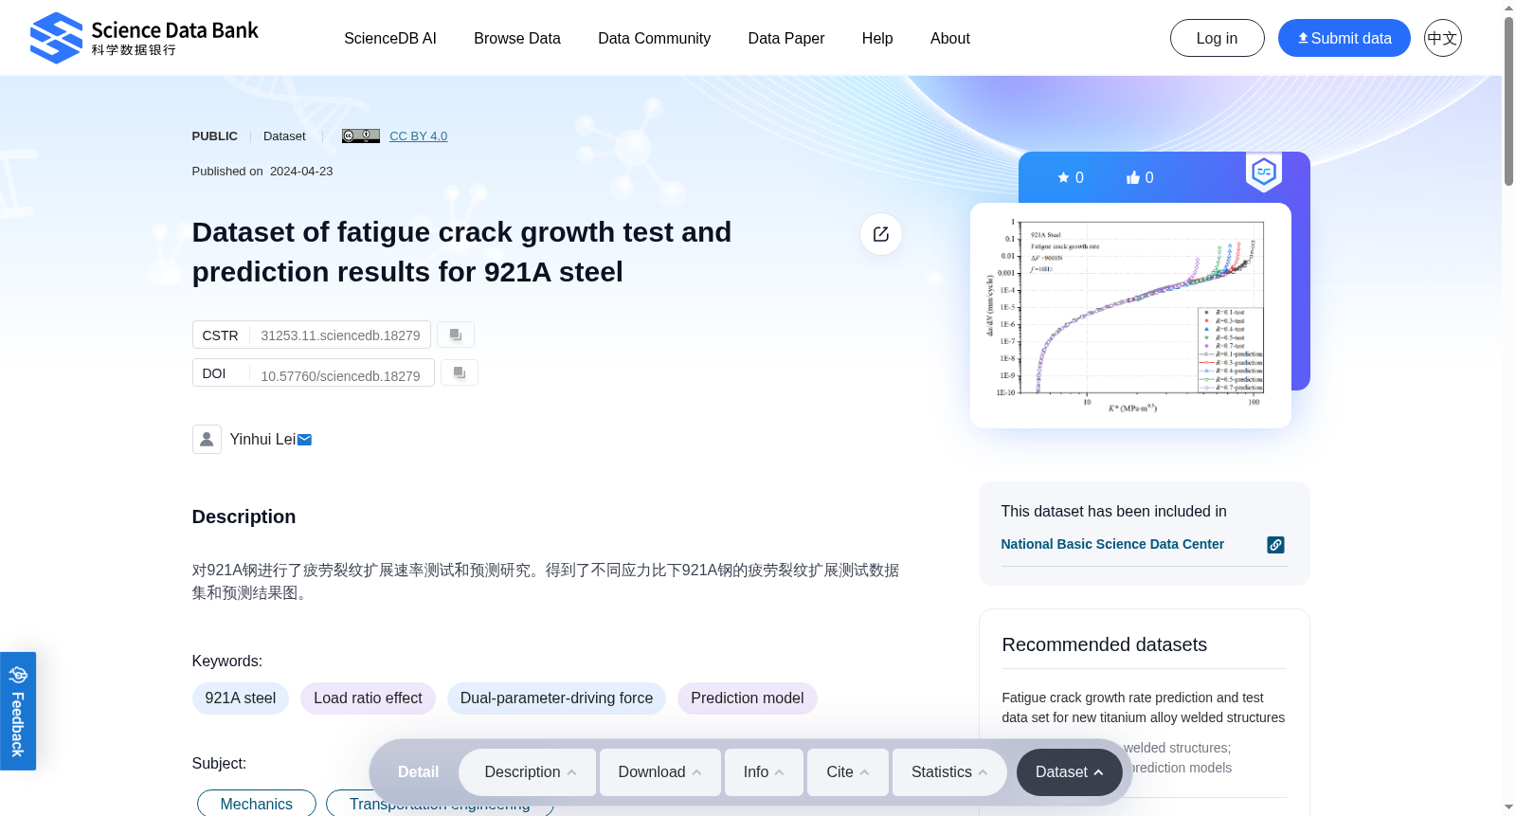Click author name Yinhui Lei

262,440
